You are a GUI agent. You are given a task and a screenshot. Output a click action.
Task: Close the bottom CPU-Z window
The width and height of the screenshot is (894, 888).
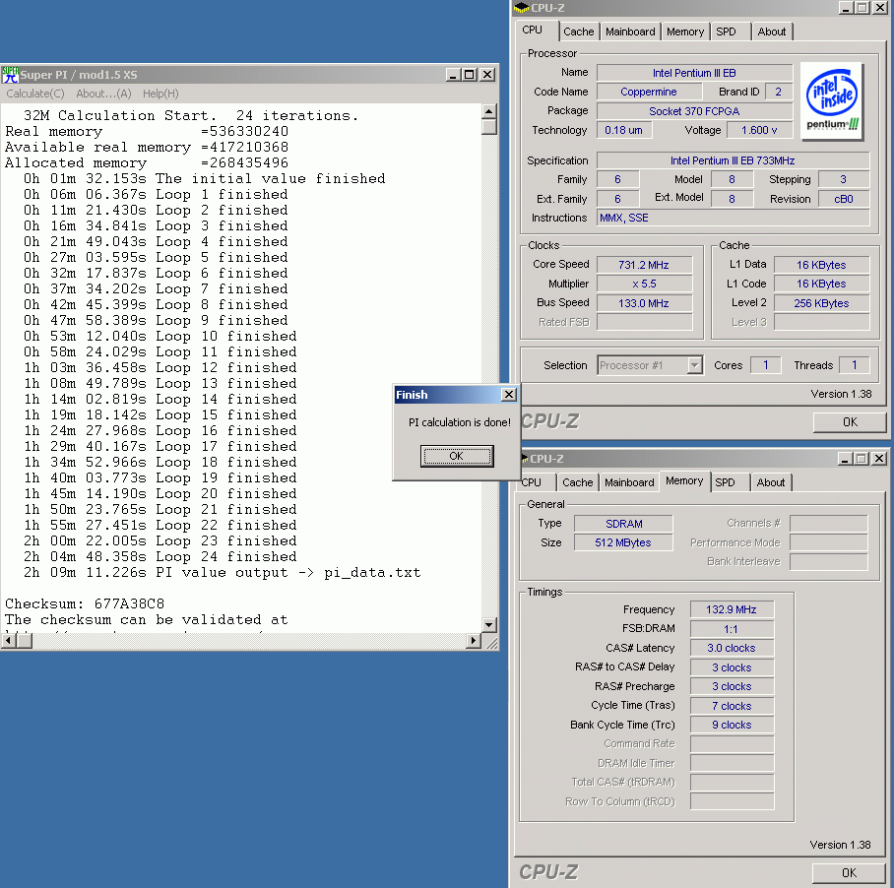pyautogui.click(x=879, y=458)
